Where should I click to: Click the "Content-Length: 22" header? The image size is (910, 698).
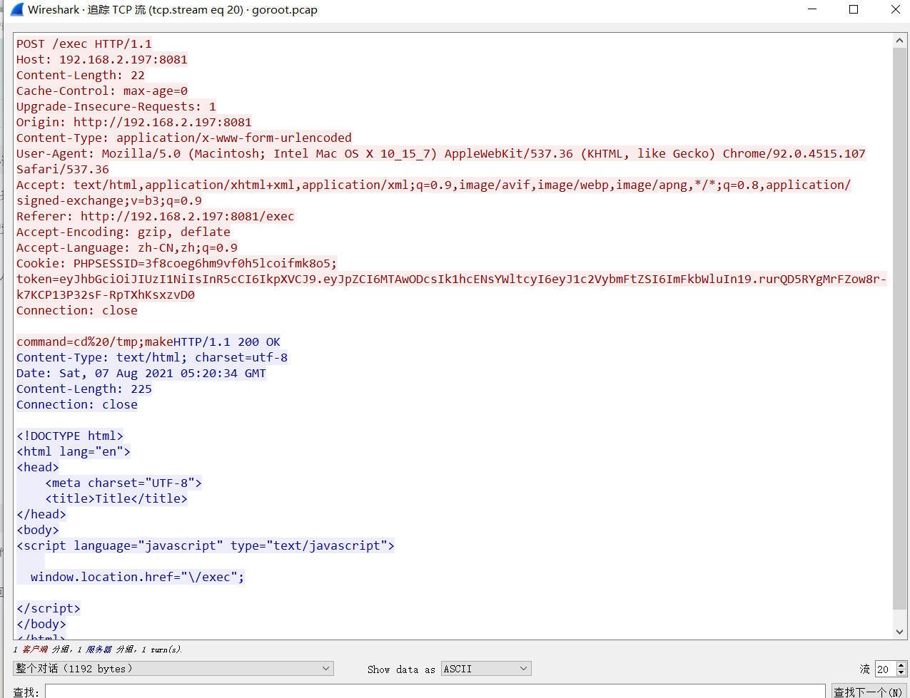81,75
